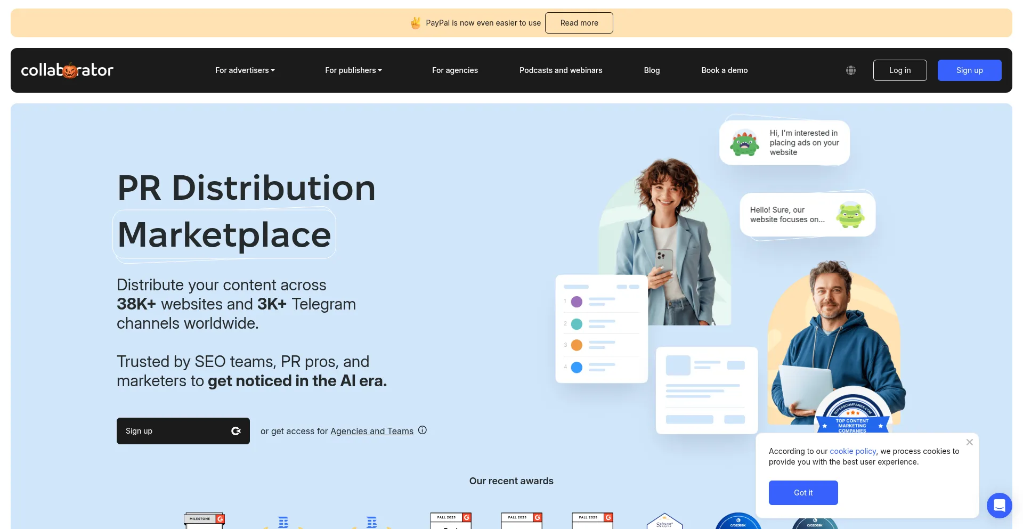Accept cookies with the Got it button
This screenshot has width=1023, height=529.
(803, 493)
